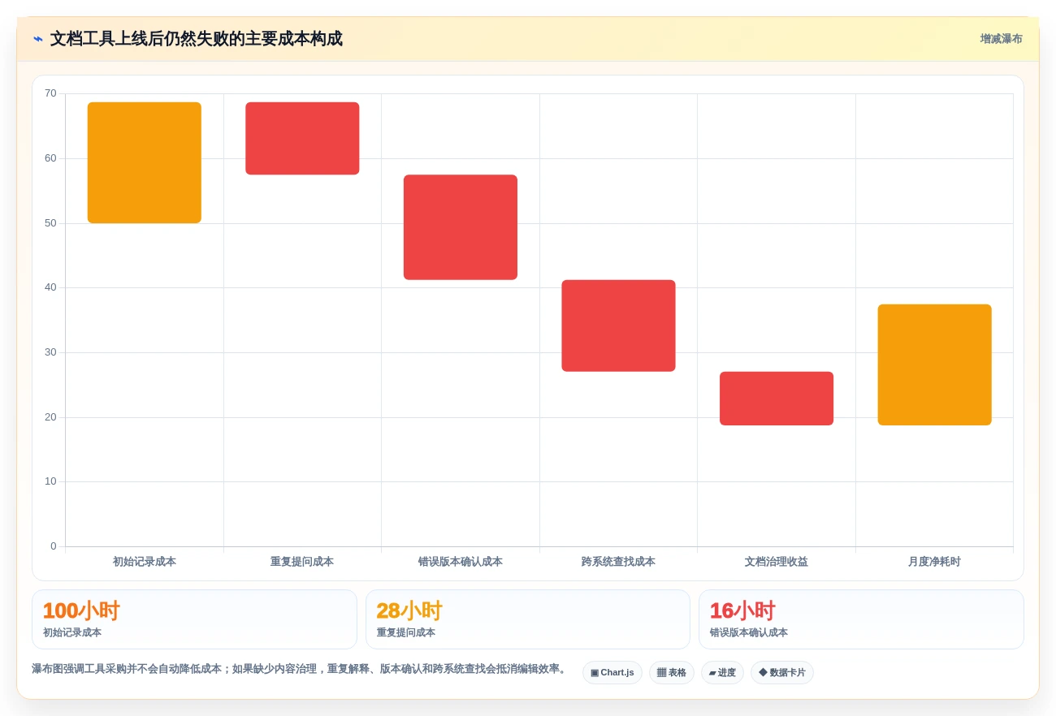The image size is (1056, 716).
Task: Select the orange 月度净耗时 bar
Action: click(x=934, y=364)
